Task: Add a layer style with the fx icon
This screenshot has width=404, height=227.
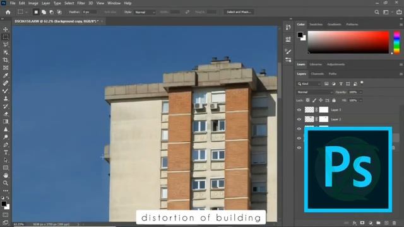Action: 355,223
